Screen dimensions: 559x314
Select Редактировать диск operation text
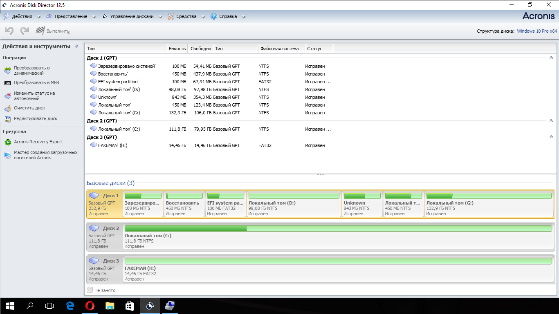click(x=36, y=119)
